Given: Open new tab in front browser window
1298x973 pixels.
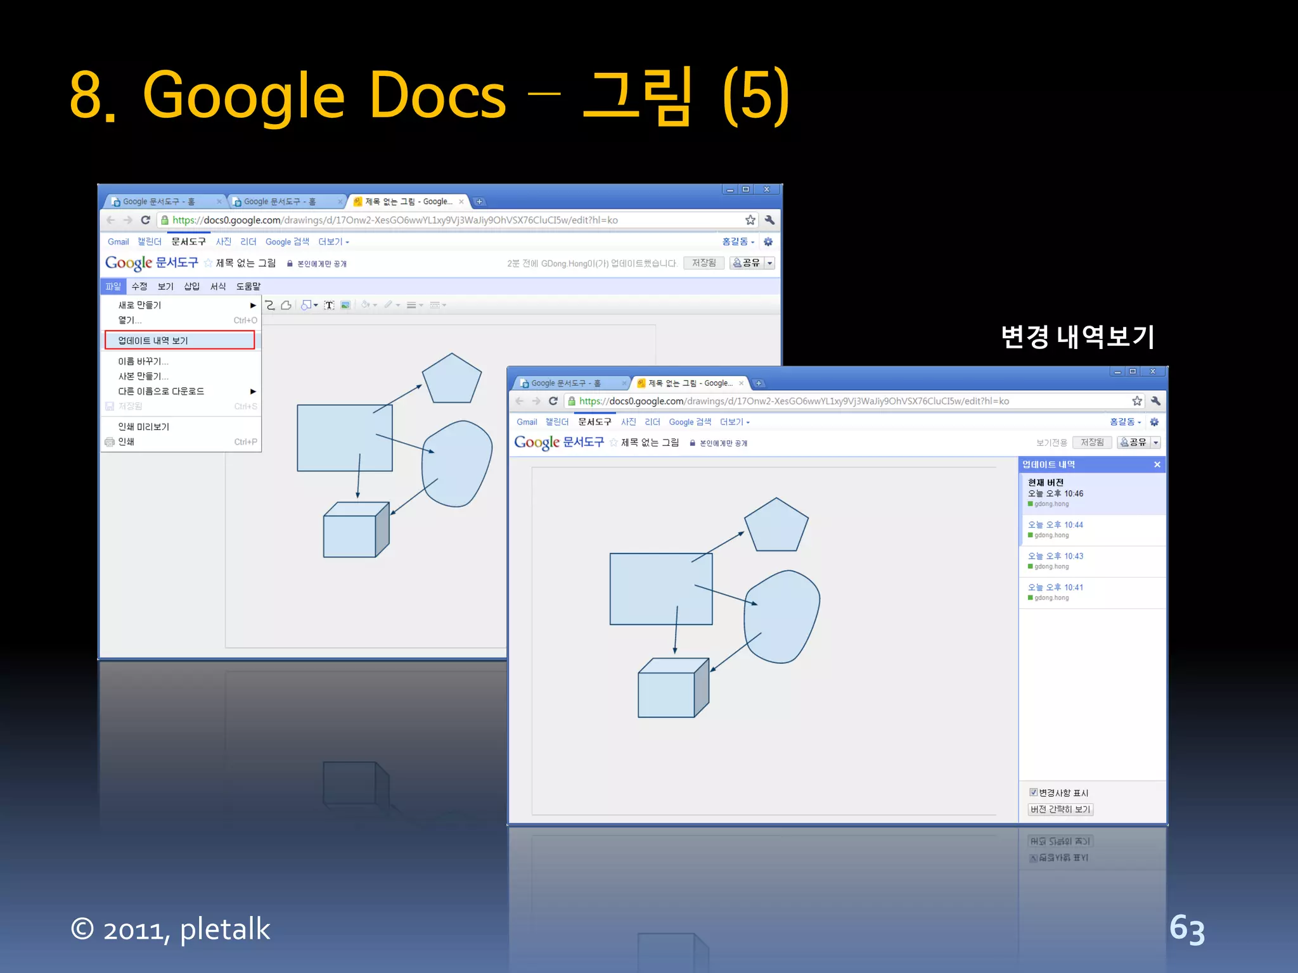Looking at the screenshot, I should [x=759, y=383].
